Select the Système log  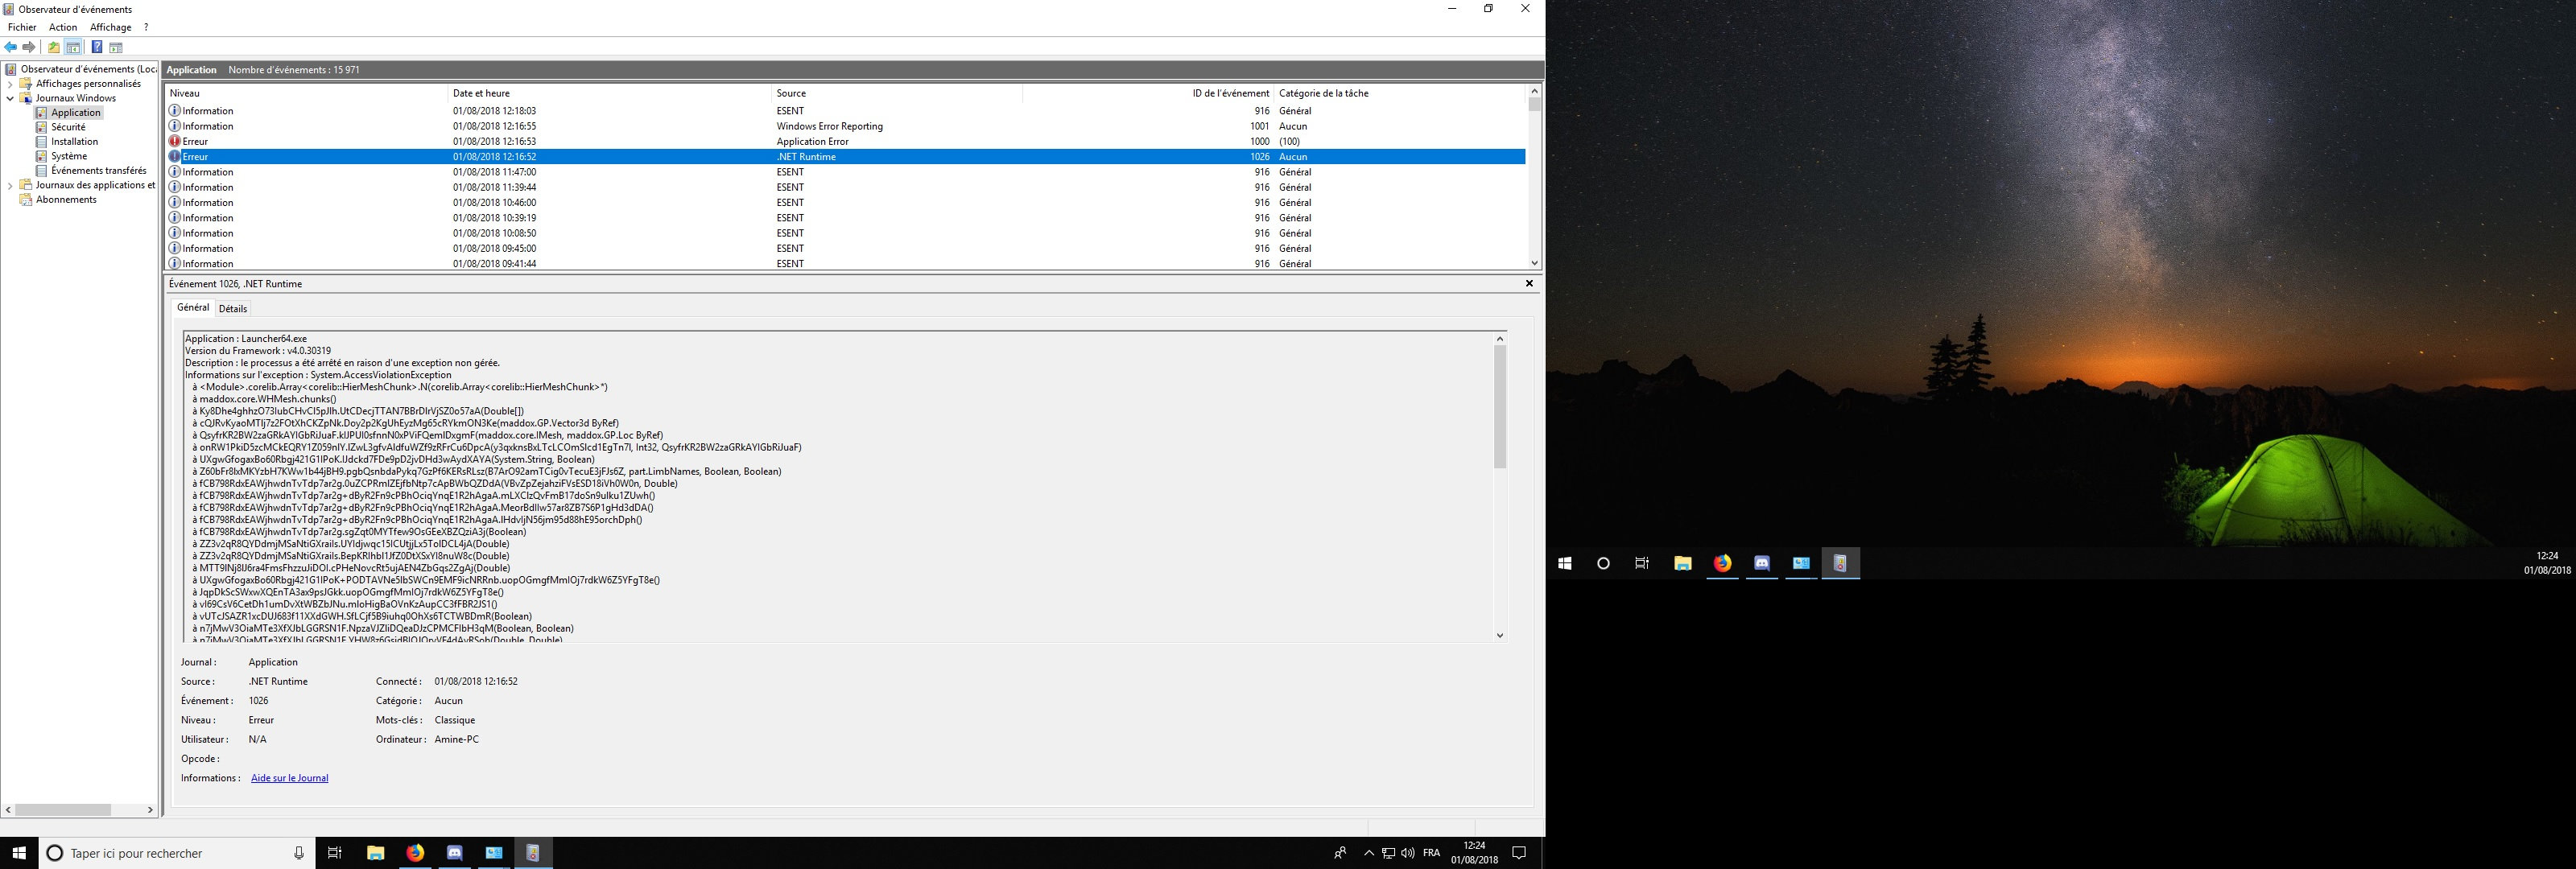point(69,156)
